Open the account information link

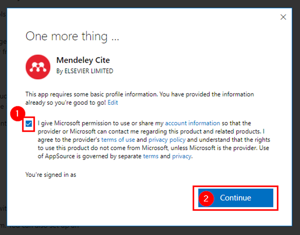click(x=193, y=123)
